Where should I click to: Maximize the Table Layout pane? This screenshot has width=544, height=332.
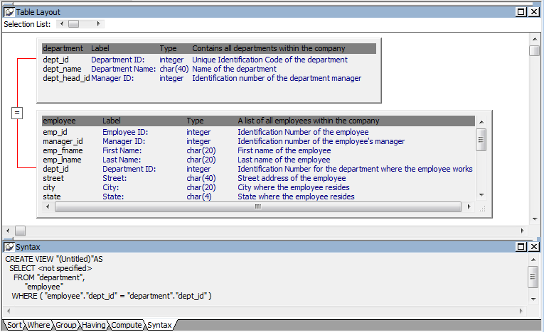click(x=521, y=12)
